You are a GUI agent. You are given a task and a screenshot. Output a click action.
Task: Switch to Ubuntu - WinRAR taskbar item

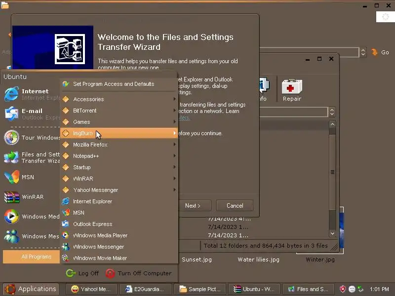coord(254,289)
